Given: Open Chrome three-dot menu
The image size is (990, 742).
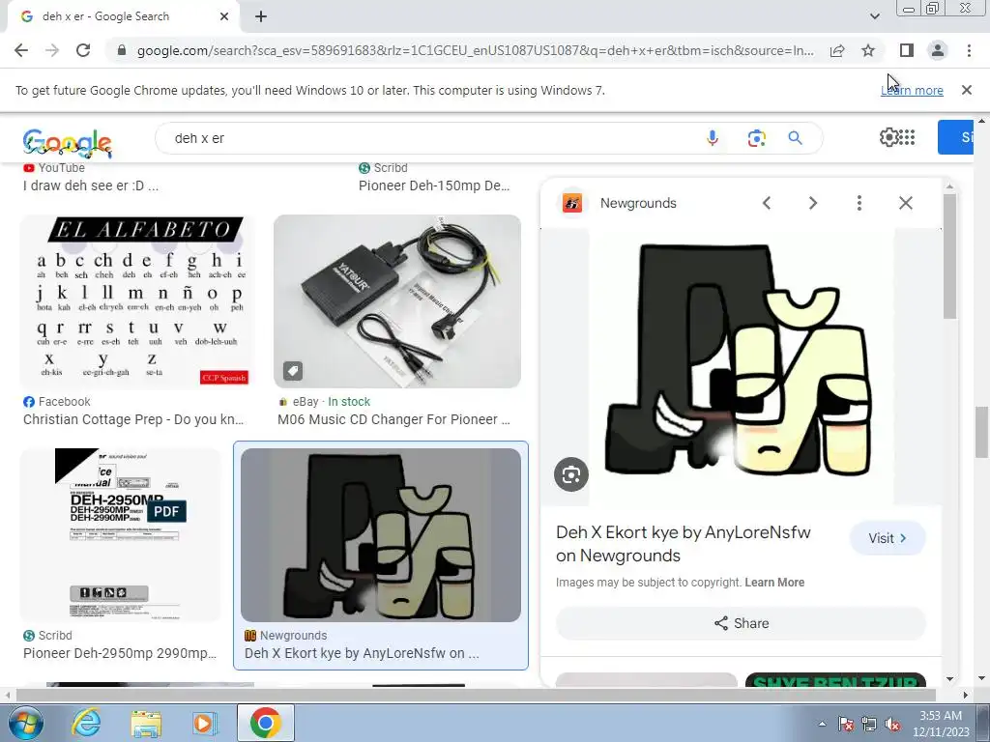Looking at the screenshot, I should tap(969, 50).
